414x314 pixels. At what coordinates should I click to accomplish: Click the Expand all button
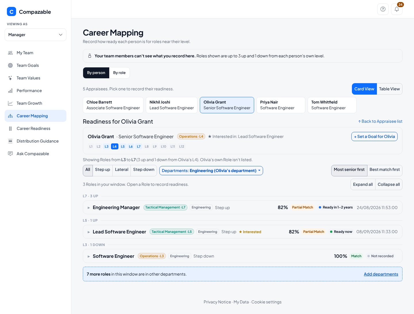click(x=363, y=184)
